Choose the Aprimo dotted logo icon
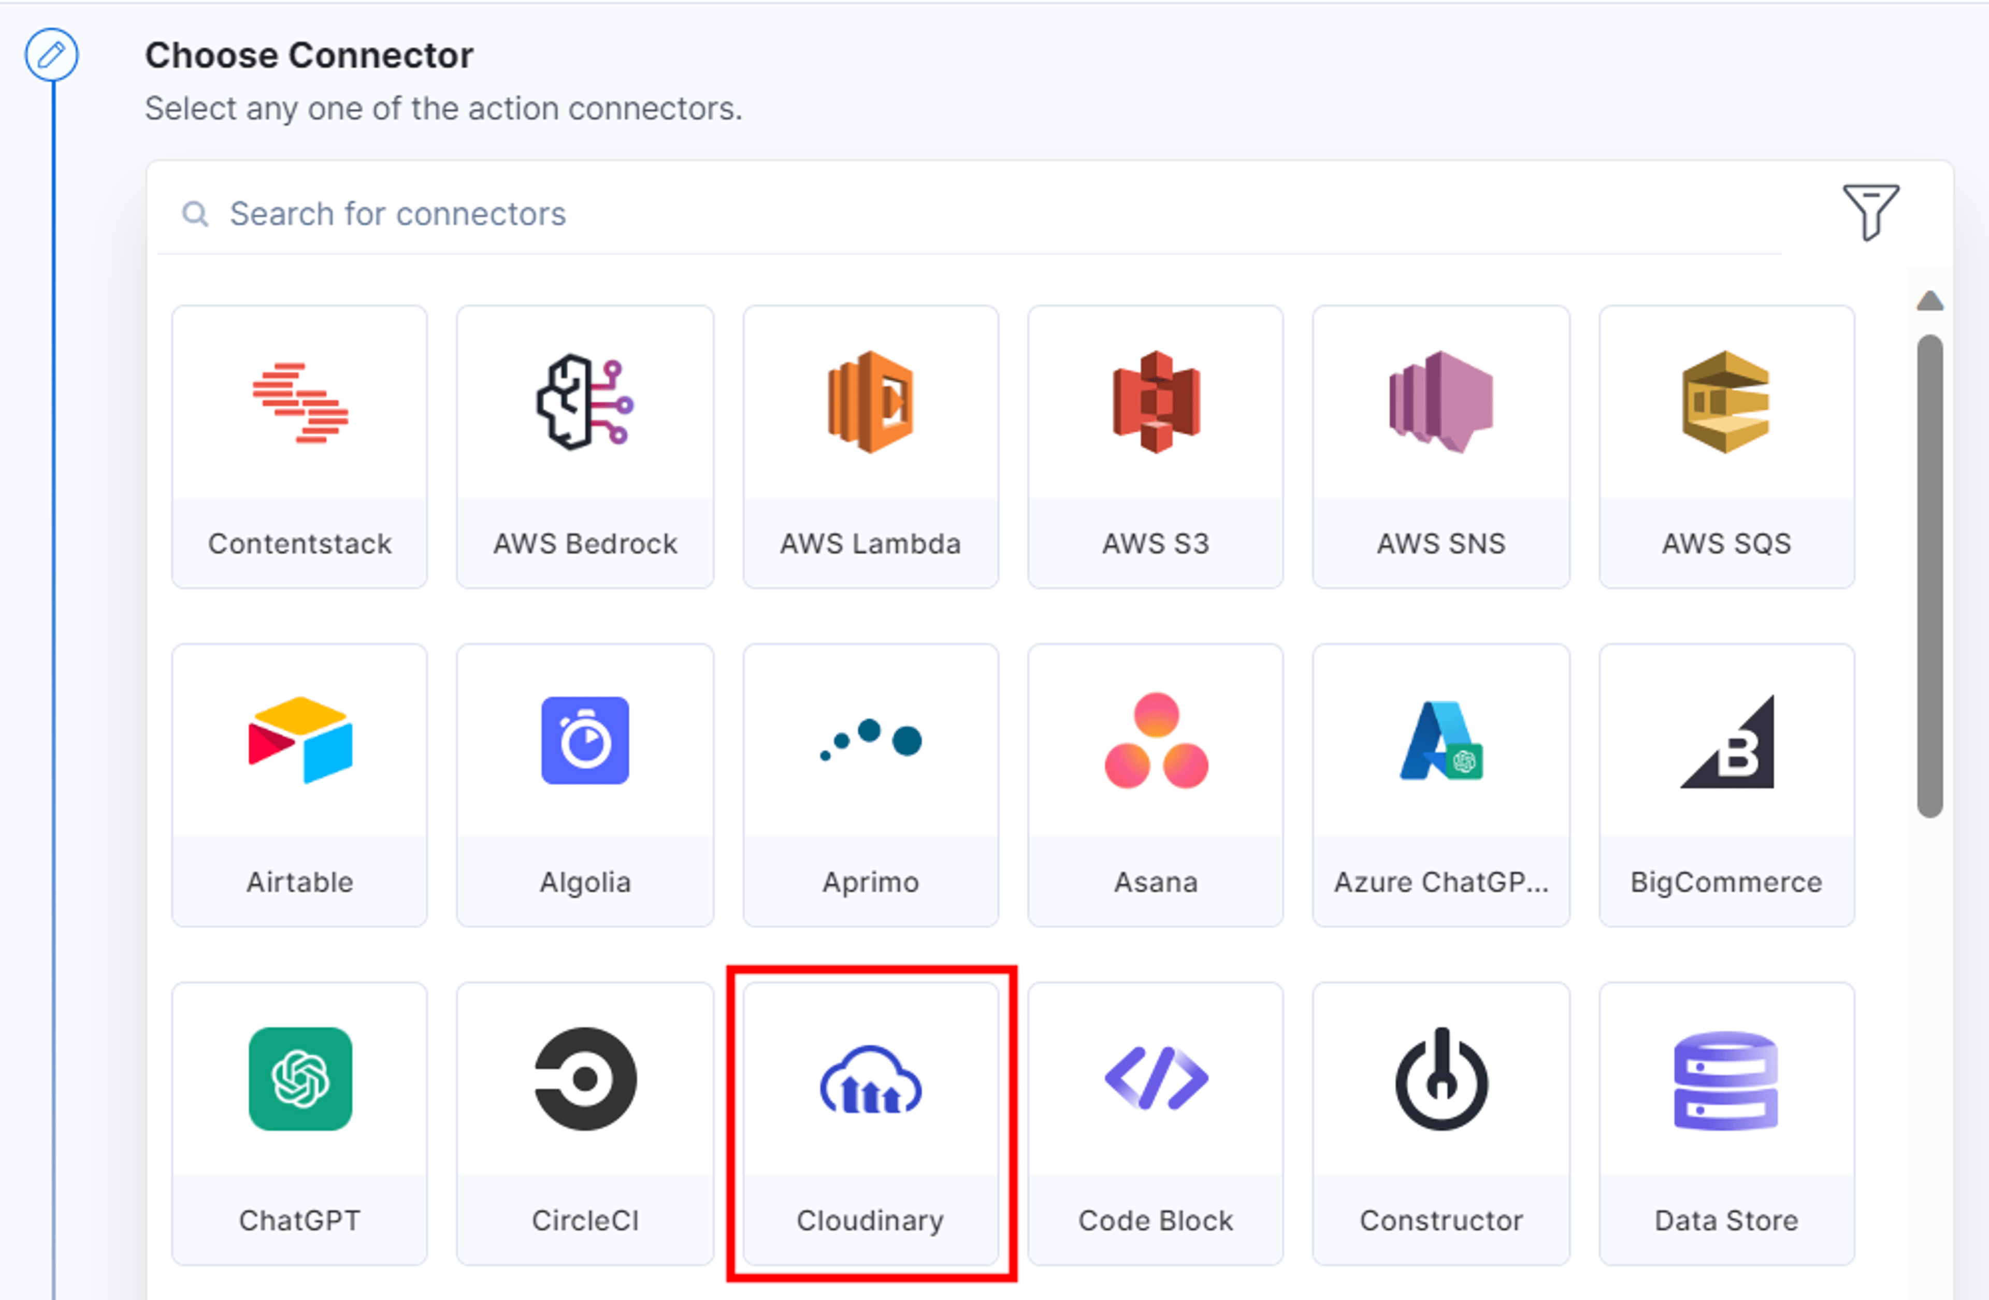Screen dimensions: 1989x1300 (x=870, y=740)
